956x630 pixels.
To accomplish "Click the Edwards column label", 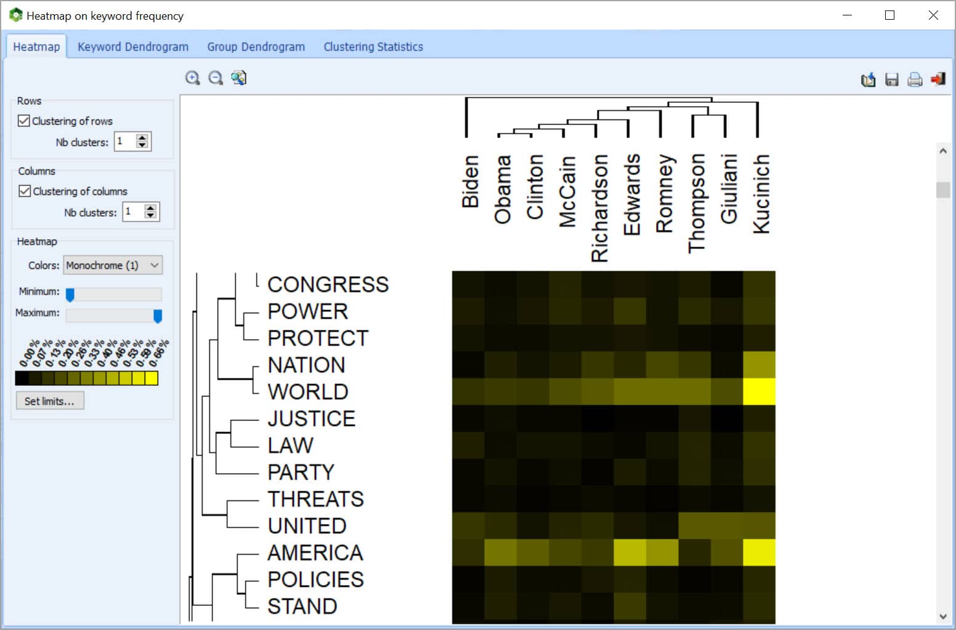I will point(631,195).
